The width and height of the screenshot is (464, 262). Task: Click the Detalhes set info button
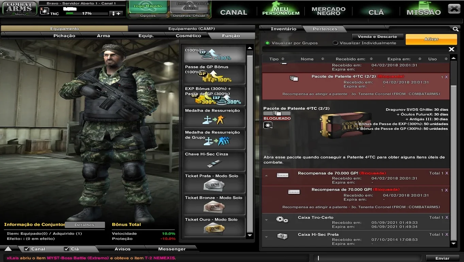click(84, 225)
